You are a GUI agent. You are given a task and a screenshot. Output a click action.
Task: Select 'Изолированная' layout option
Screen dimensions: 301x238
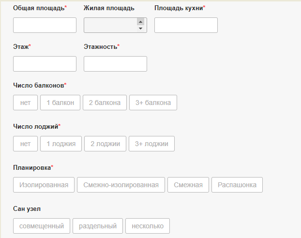[44, 185]
